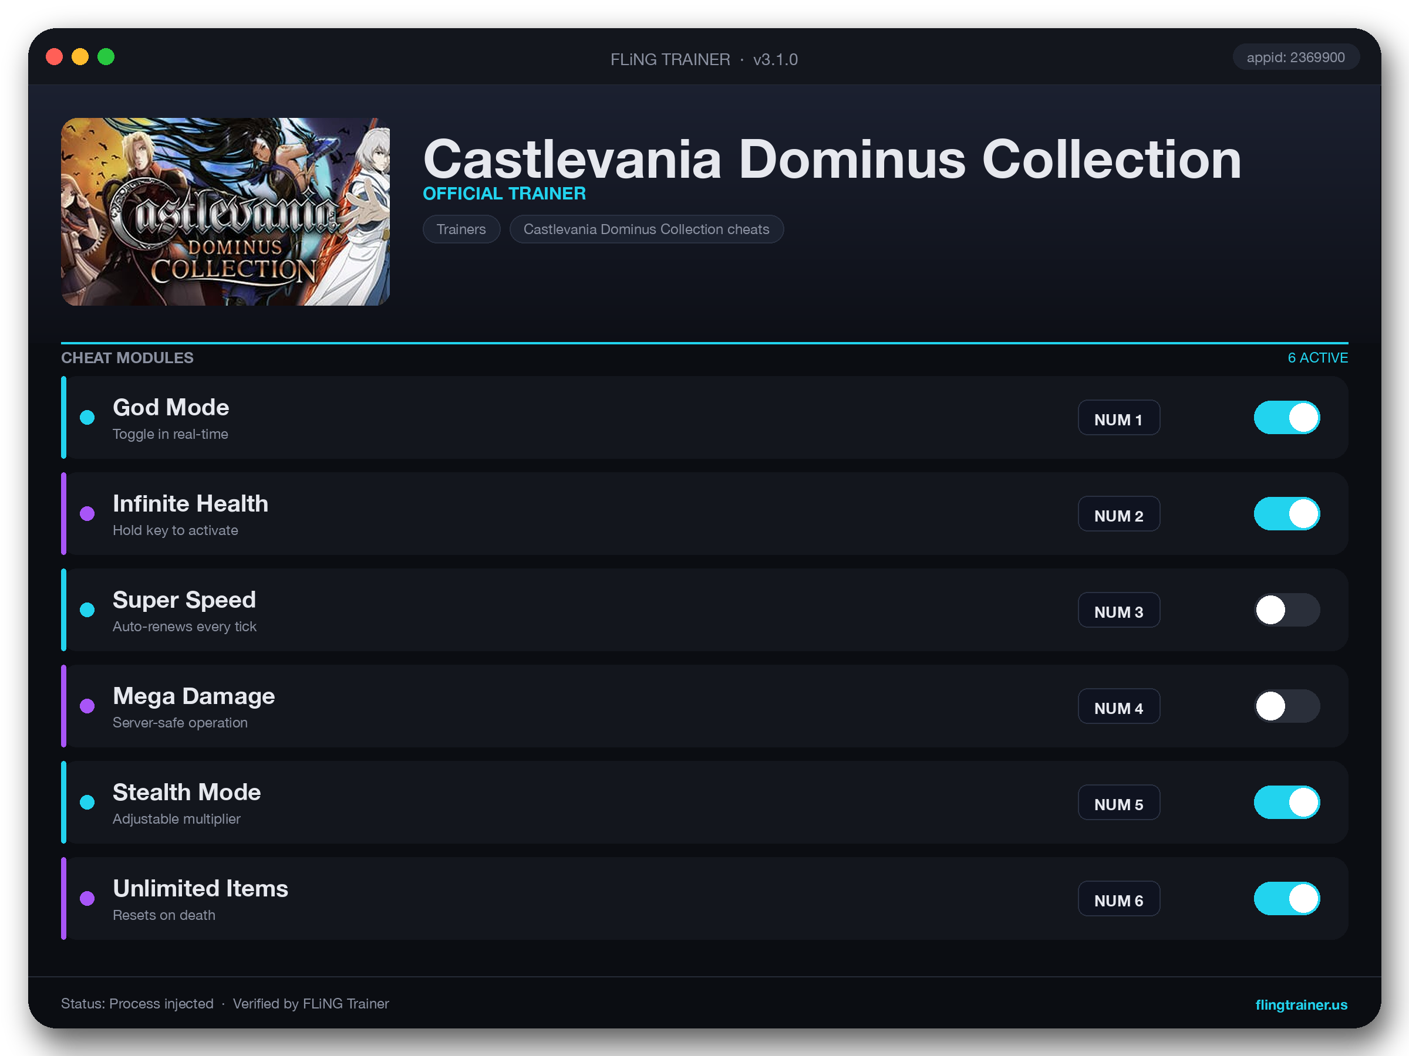Image resolution: width=1409 pixels, height=1056 pixels.
Task: Click 'Hold key to activate' description
Action: click(175, 530)
